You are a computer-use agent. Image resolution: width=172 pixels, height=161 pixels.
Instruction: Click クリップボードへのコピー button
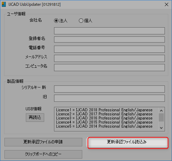click(x=43, y=154)
